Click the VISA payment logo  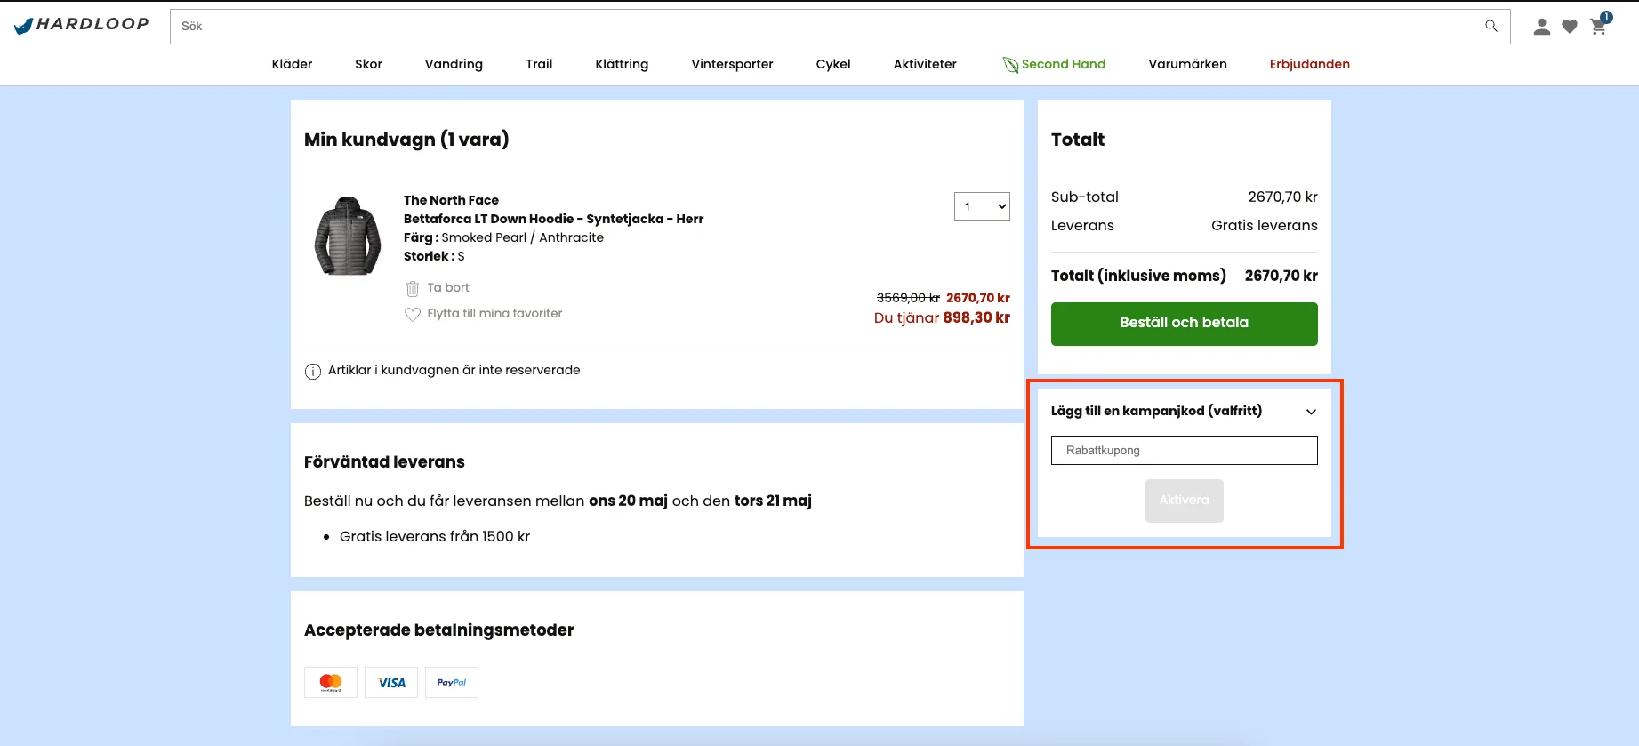point(391,682)
